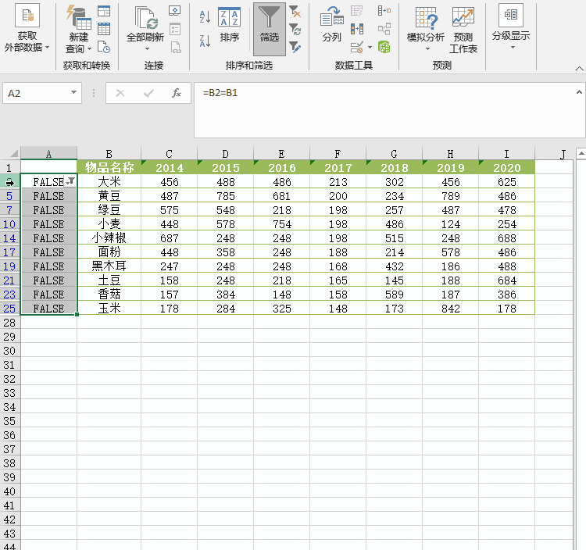Click cell with value 589

(x=395, y=295)
